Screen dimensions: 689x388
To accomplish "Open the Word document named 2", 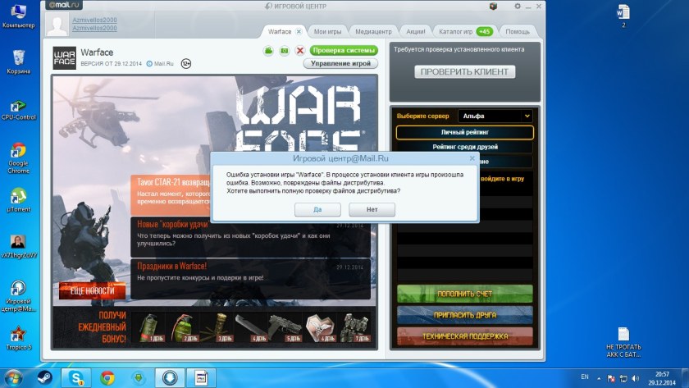I will pos(623,16).
